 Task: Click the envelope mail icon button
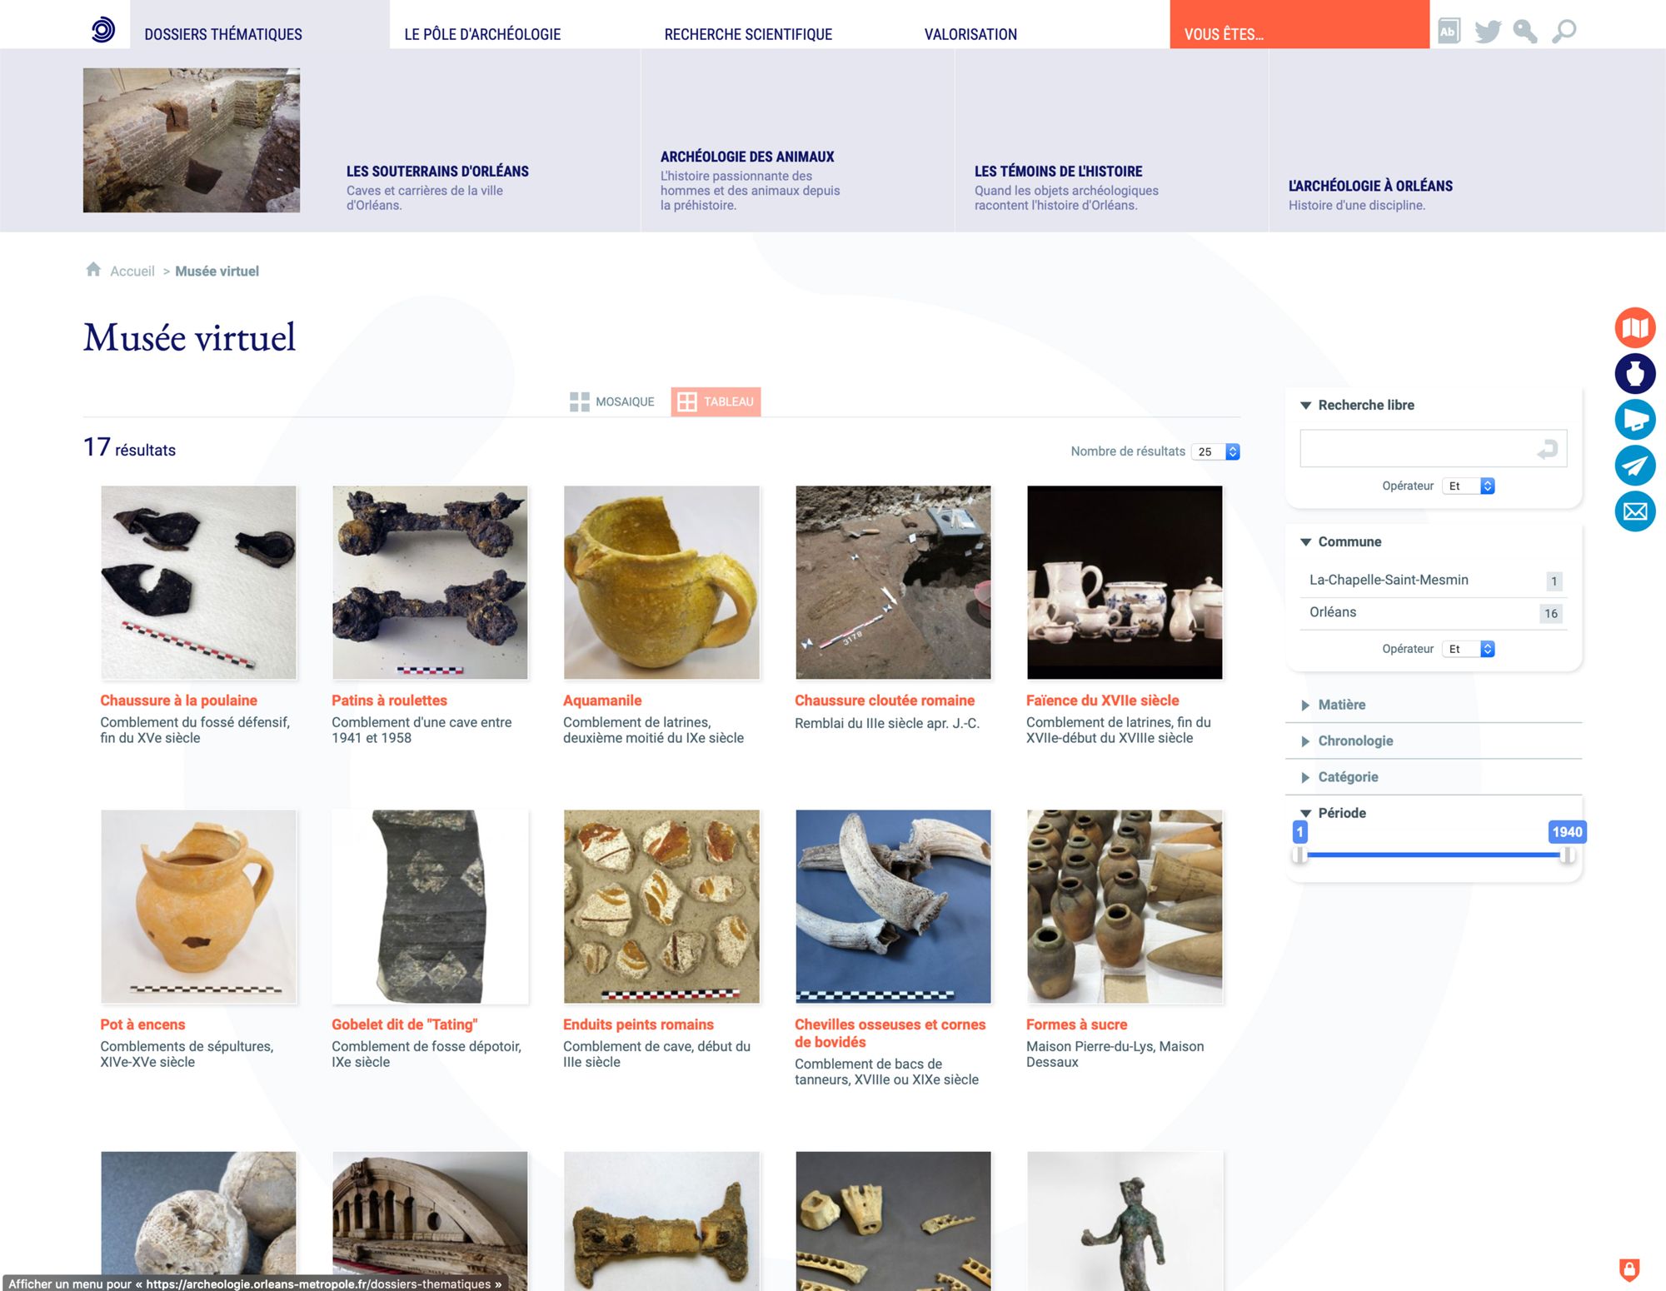[1634, 511]
